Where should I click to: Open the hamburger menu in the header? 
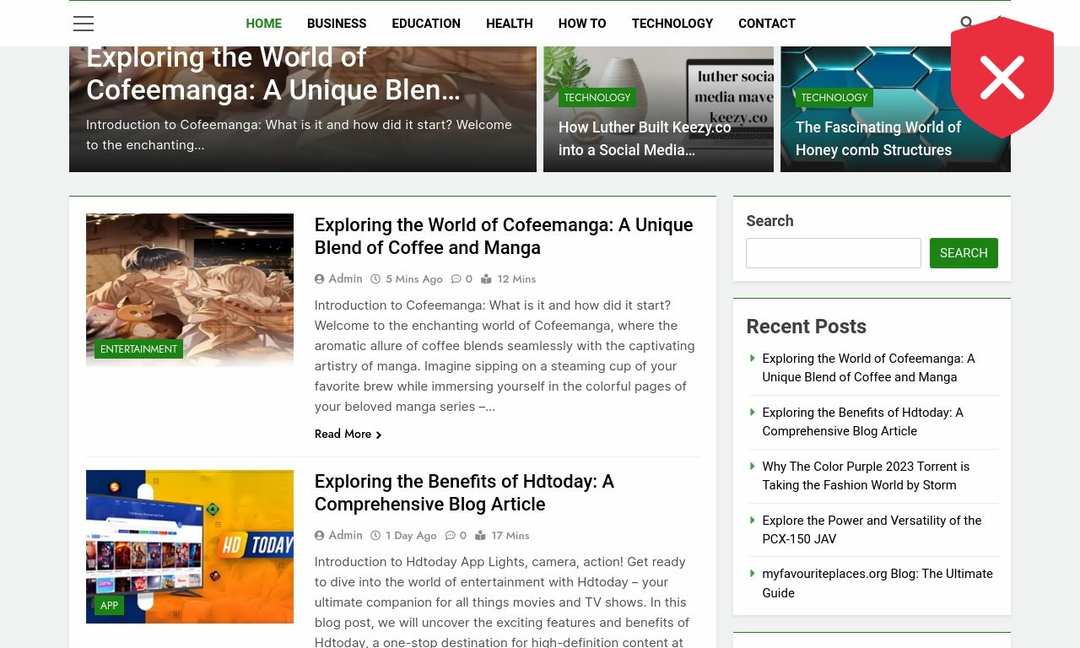pyautogui.click(x=84, y=24)
